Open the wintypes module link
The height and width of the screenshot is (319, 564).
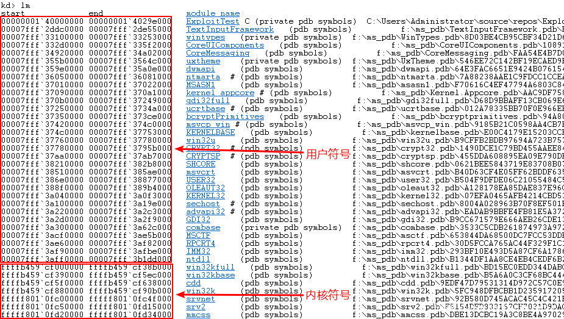[x=205, y=37]
